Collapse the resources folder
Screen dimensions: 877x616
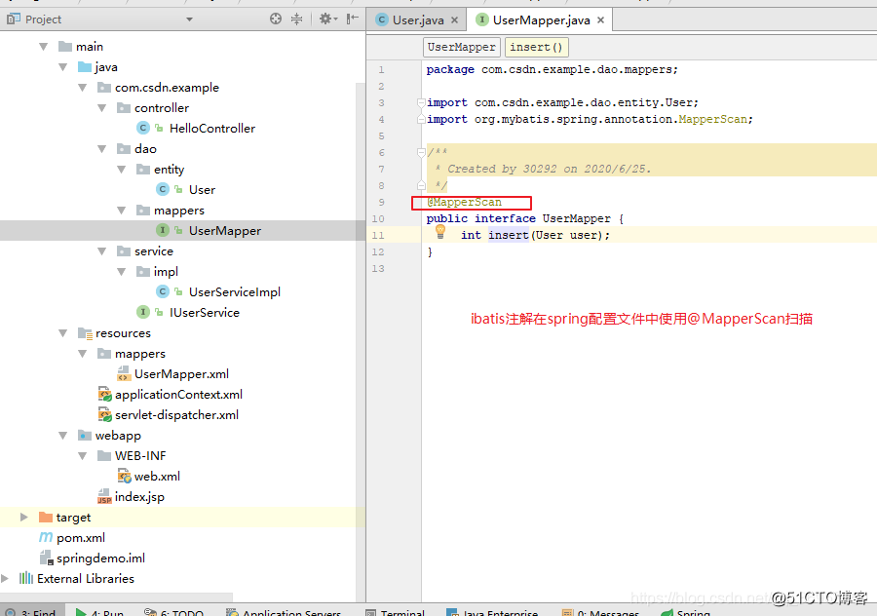point(63,333)
